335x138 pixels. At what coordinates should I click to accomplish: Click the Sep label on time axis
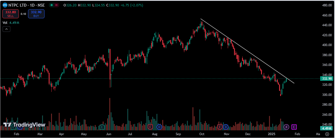click(x=179, y=134)
